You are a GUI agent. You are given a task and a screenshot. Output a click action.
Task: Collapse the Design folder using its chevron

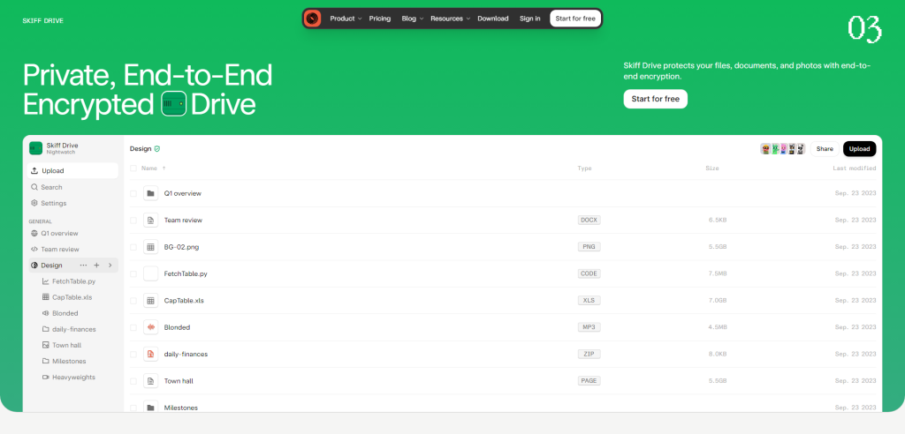click(110, 265)
